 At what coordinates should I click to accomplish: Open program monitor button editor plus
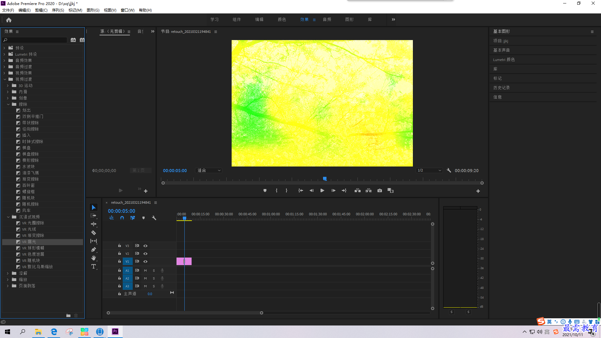click(478, 191)
